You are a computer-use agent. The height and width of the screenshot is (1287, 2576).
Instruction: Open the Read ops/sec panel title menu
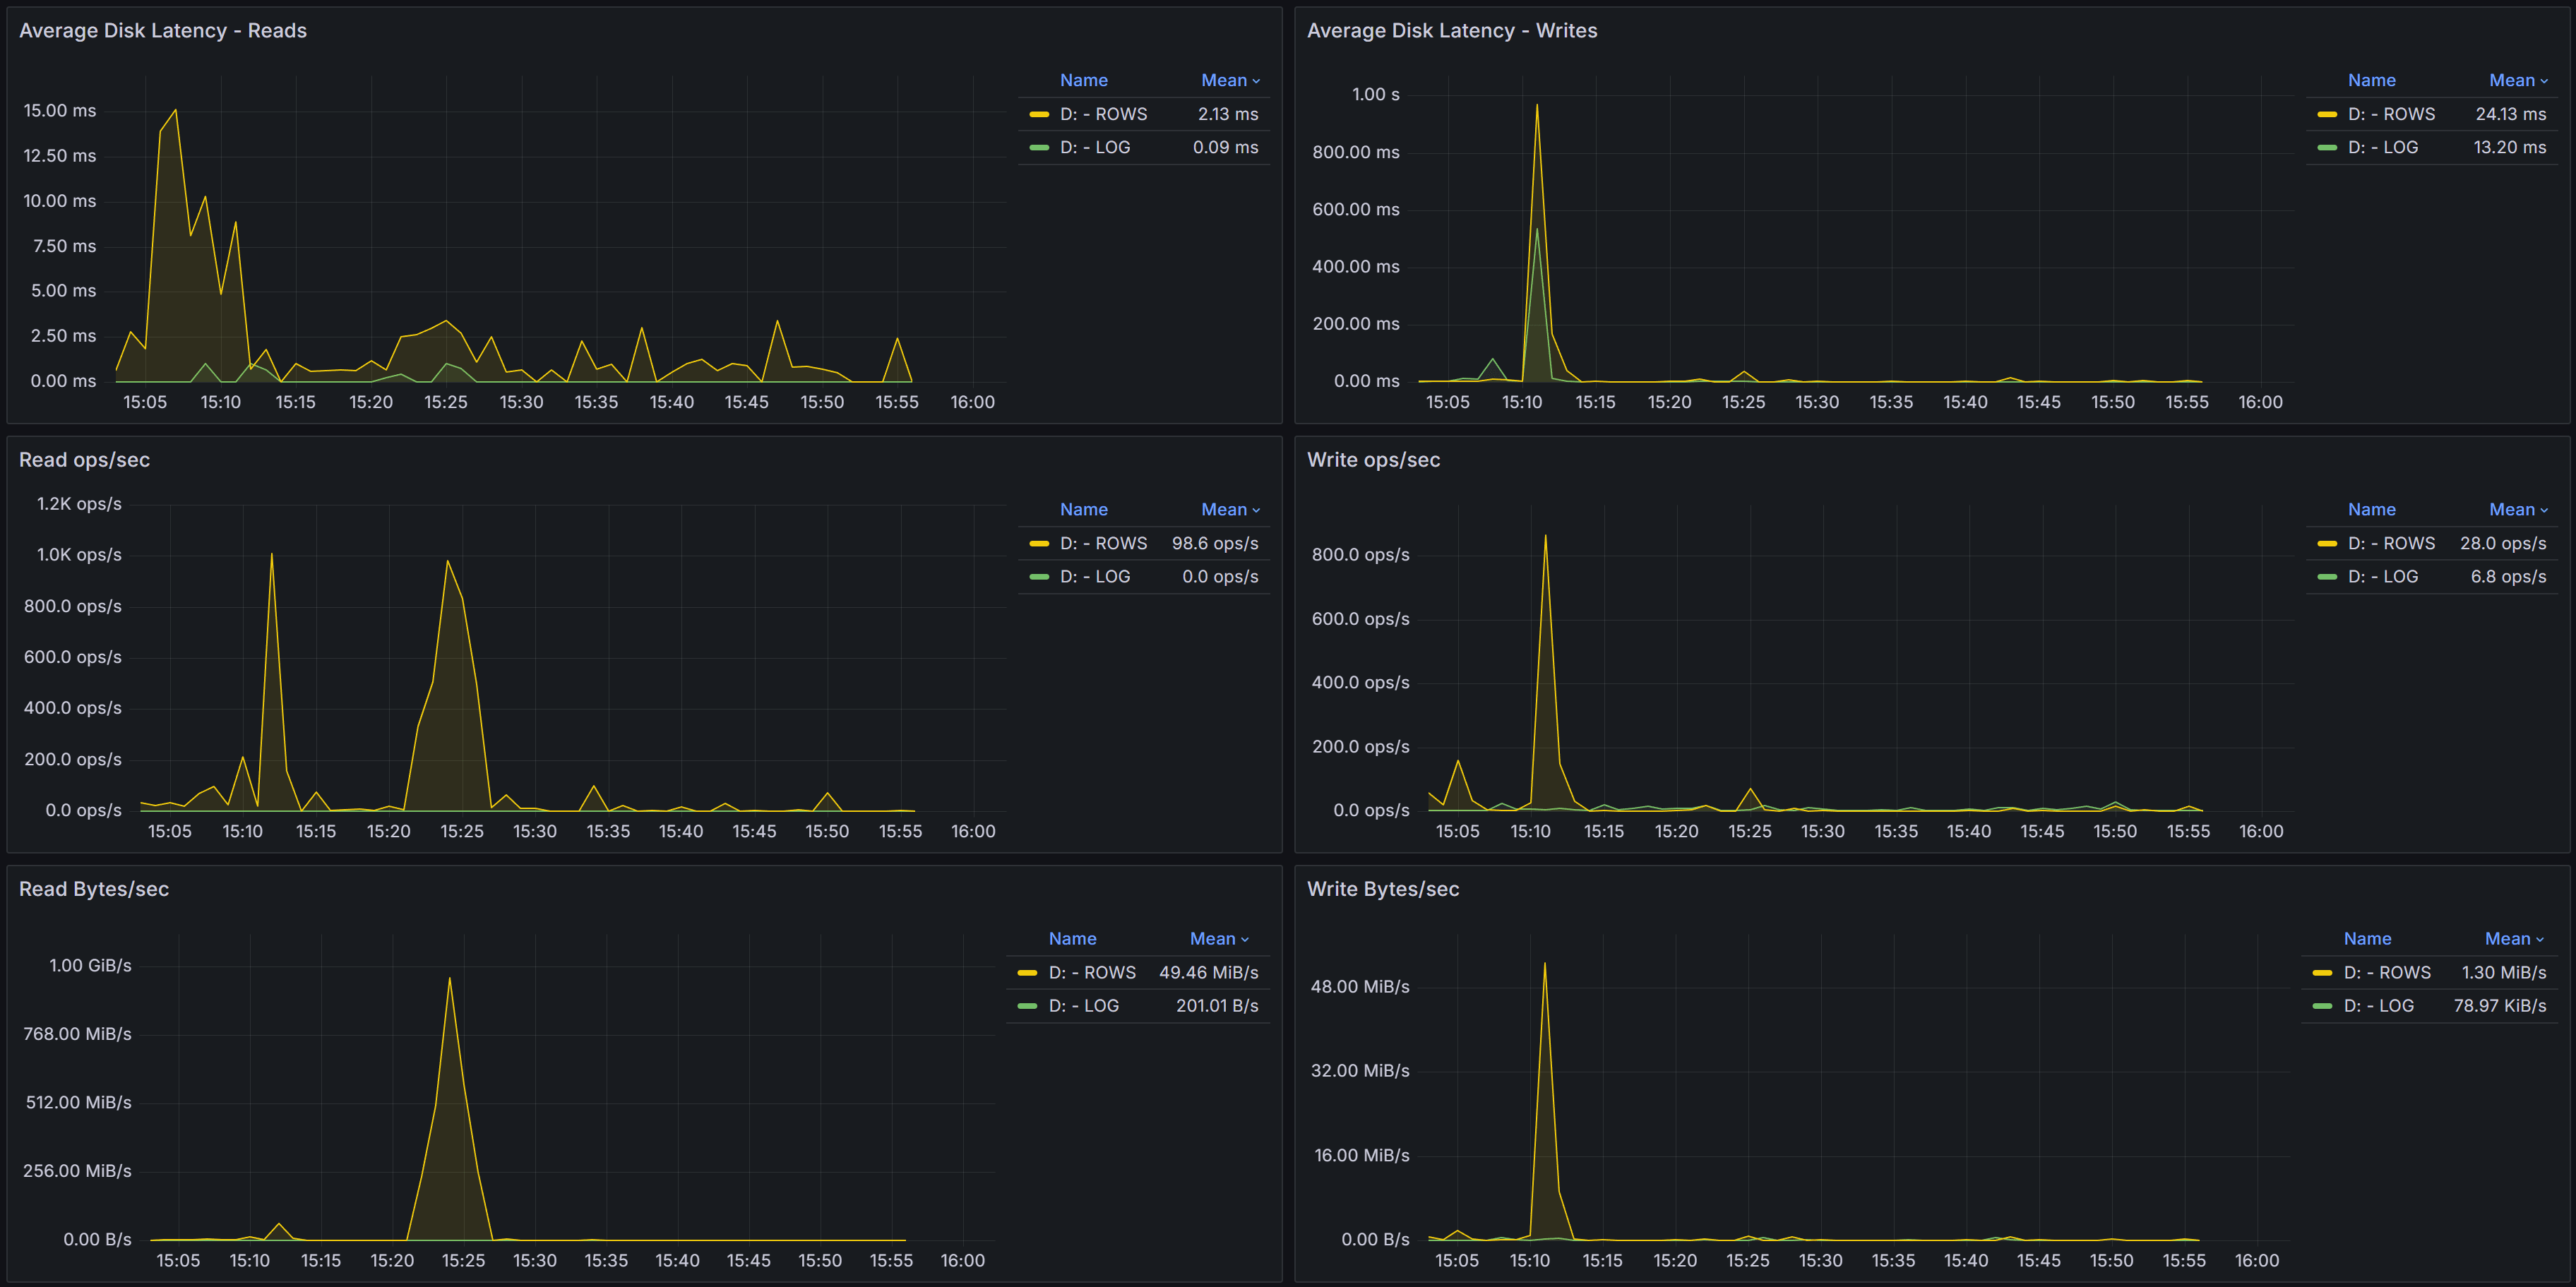85,459
